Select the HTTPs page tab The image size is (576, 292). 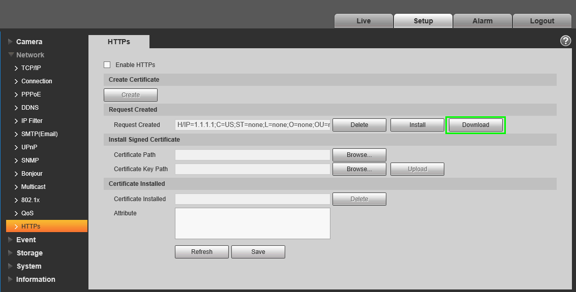click(119, 42)
